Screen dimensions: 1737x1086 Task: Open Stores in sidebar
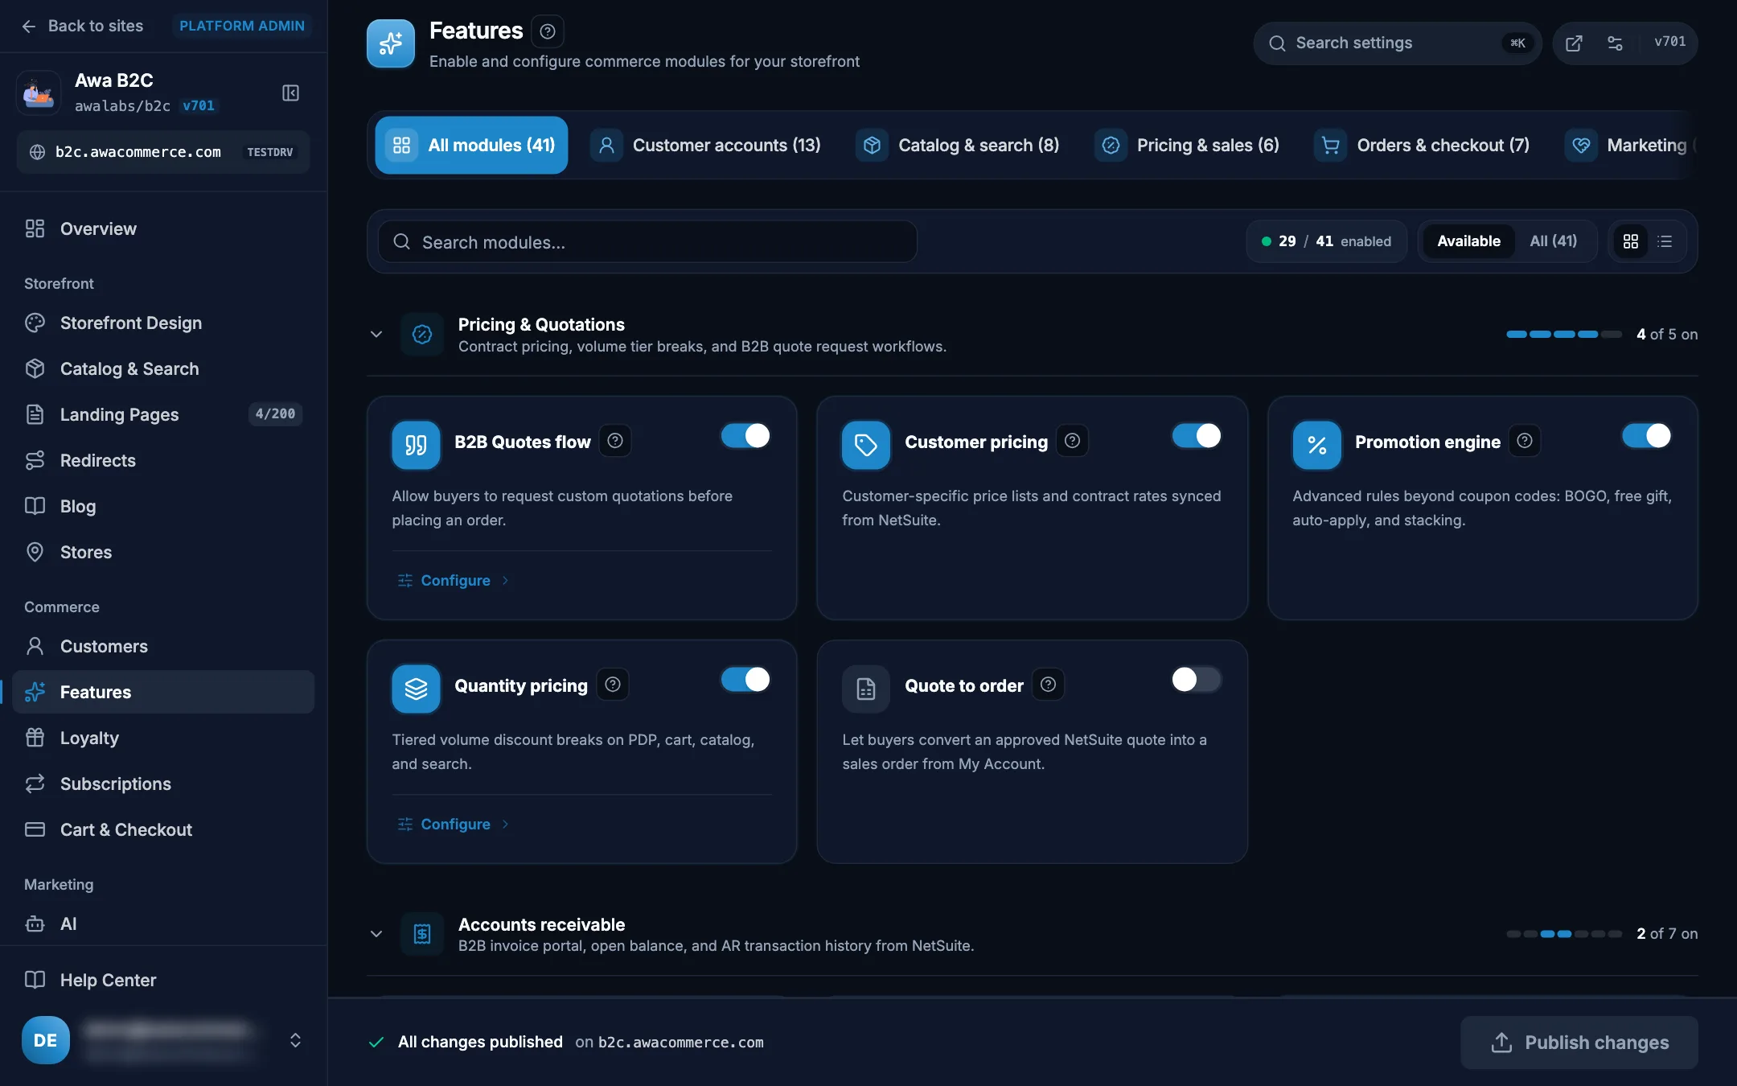coord(163,552)
